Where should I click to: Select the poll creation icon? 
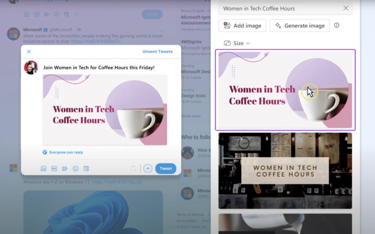[65, 168]
